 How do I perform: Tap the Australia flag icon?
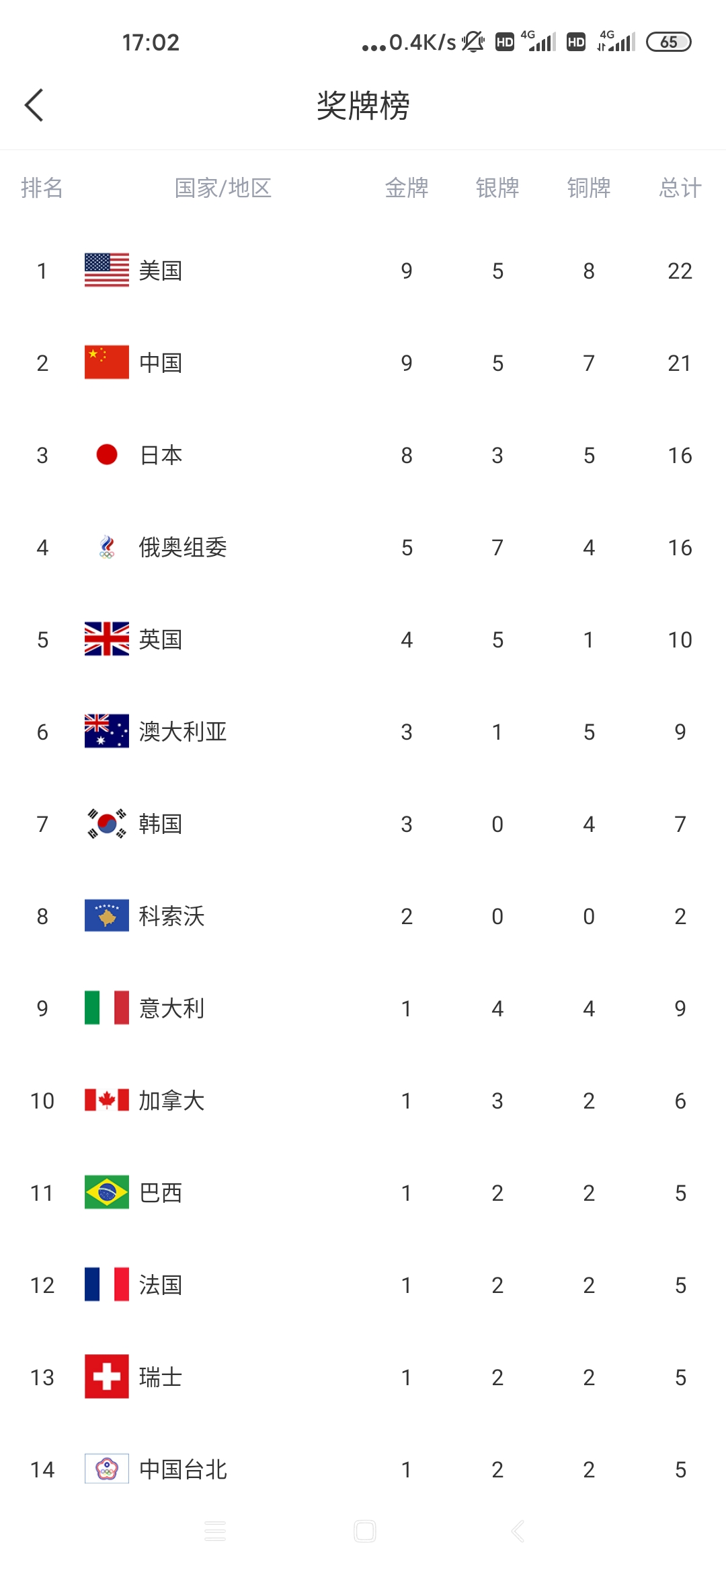107,732
